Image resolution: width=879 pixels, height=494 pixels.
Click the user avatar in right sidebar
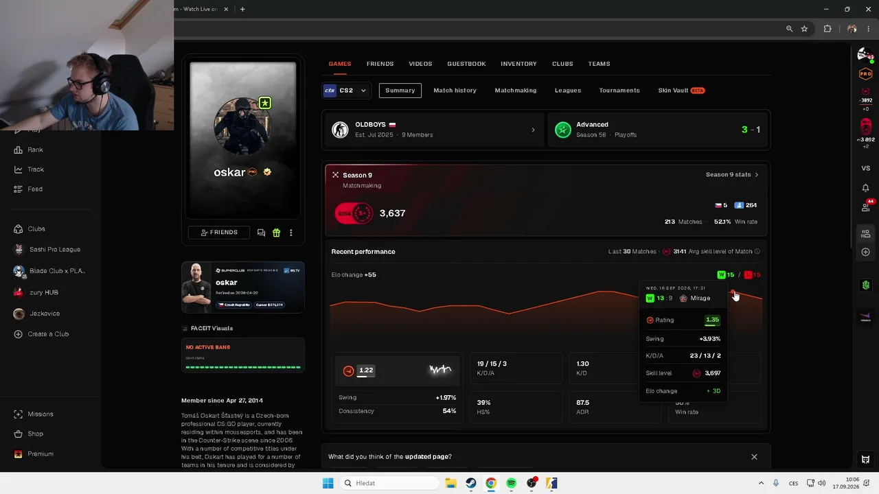[x=865, y=55]
